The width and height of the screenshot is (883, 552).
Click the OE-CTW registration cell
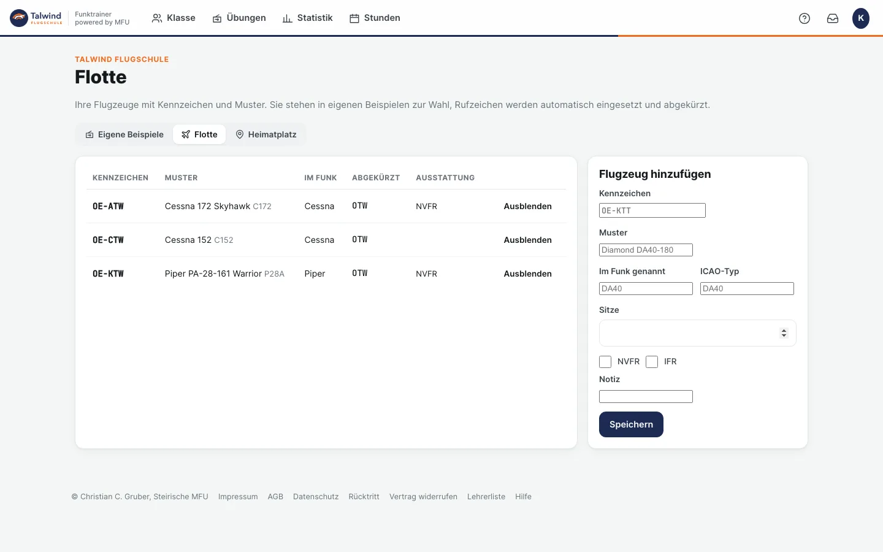pos(108,240)
